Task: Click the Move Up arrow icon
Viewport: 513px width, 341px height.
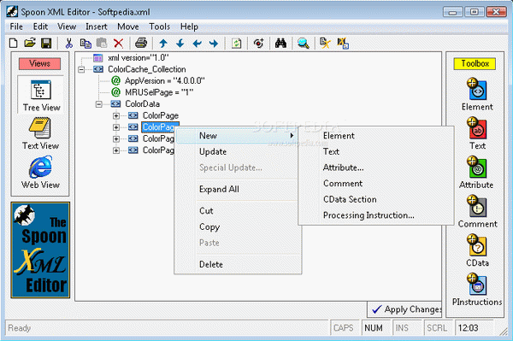Action: [x=163, y=43]
